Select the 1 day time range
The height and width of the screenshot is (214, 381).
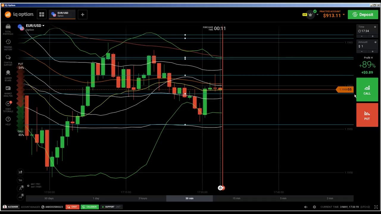click(96, 198)
